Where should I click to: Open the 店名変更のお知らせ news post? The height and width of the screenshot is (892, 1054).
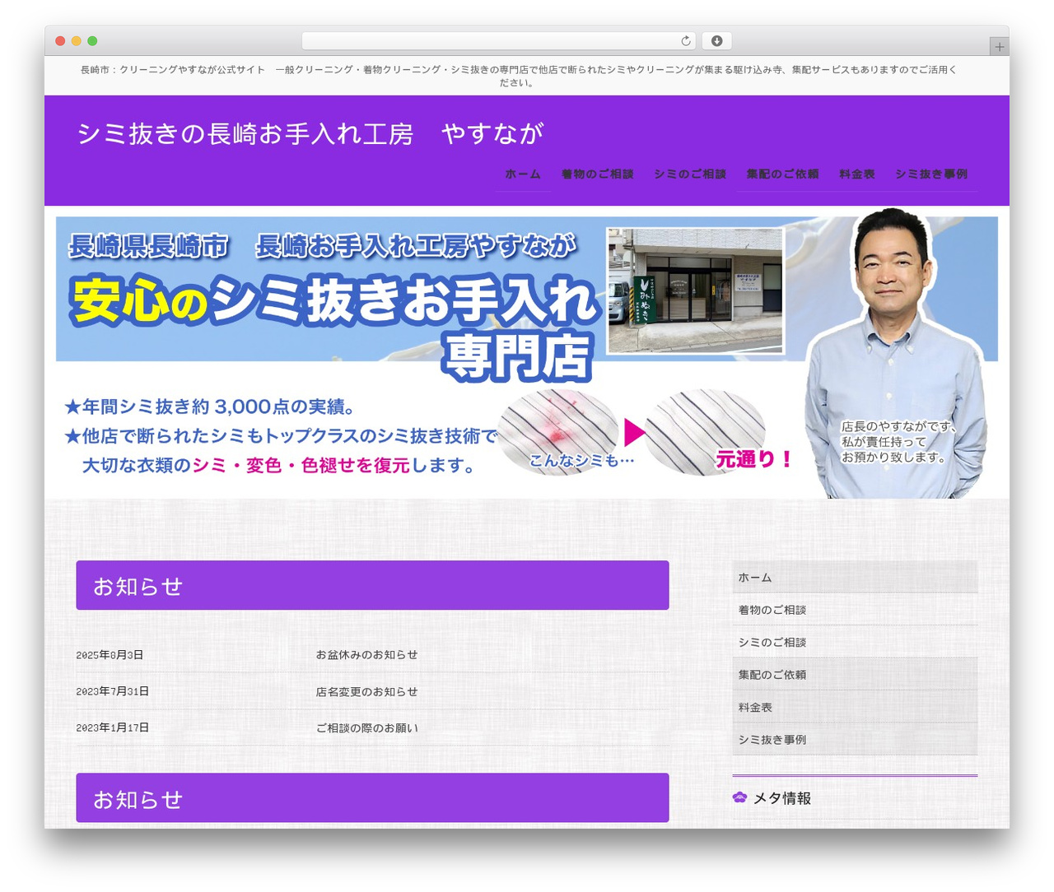[x=366, y=692]
